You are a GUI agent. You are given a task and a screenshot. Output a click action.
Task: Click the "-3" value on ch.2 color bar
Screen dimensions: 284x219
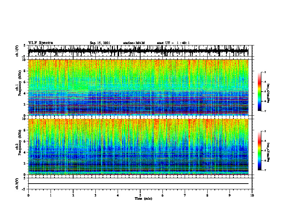point(265,131)
